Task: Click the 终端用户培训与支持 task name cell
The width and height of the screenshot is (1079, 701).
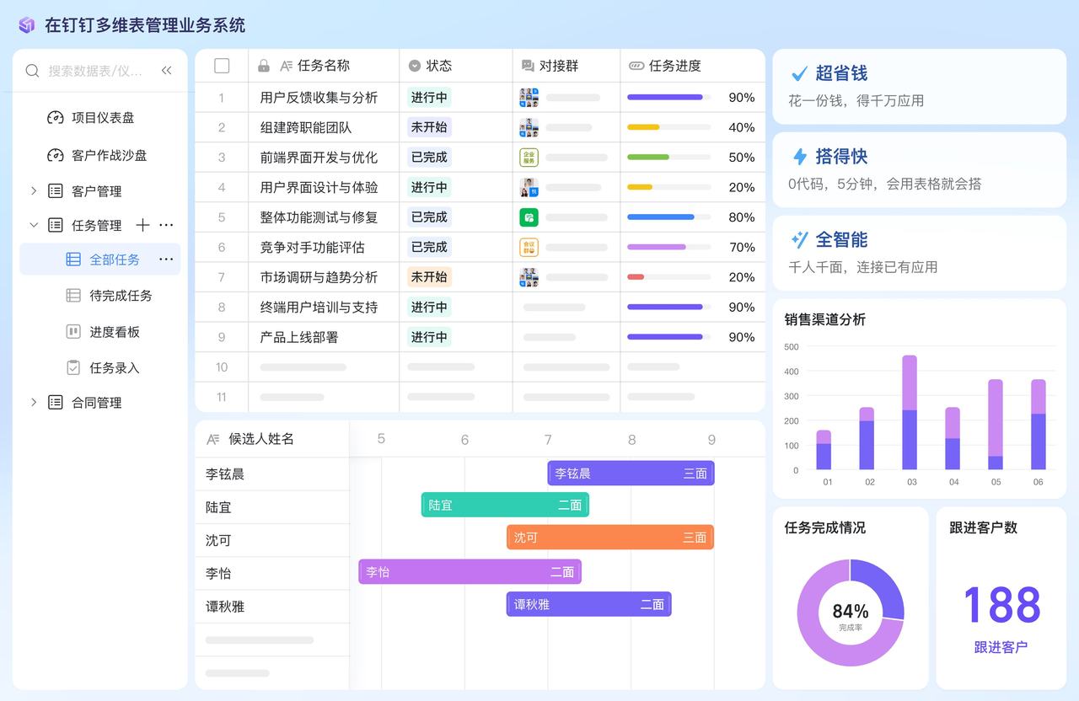Action: tap(324, 307)
